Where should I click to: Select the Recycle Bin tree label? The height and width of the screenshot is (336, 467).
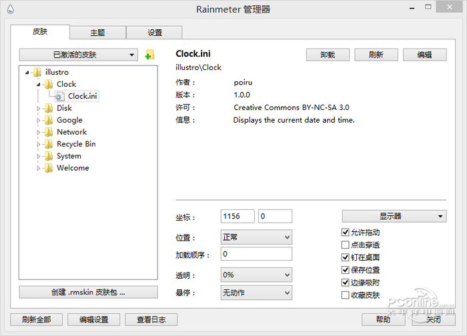pos(76,144)
